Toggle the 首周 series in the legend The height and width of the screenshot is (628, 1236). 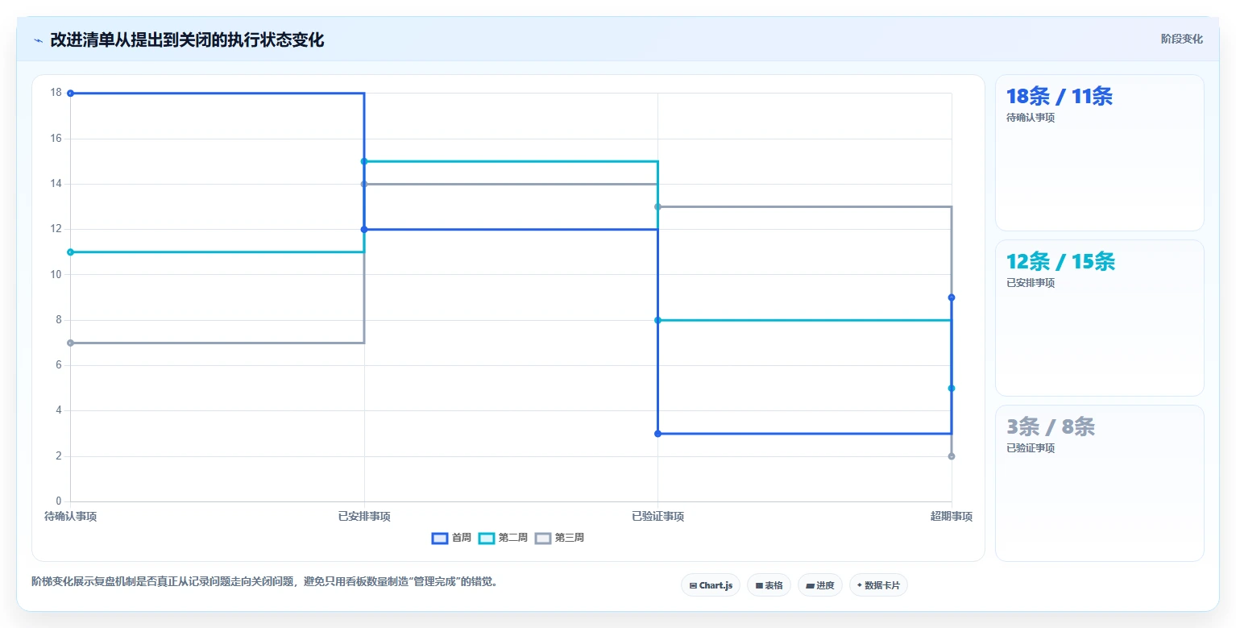click(x=451, y=538)
